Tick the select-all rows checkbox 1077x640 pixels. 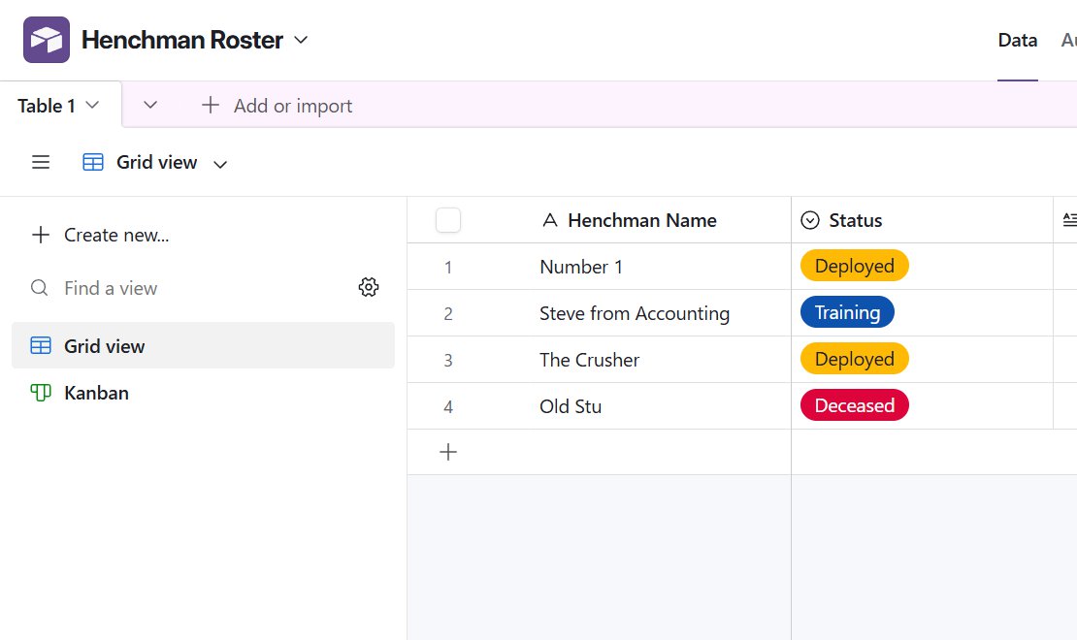coord(448,221)
